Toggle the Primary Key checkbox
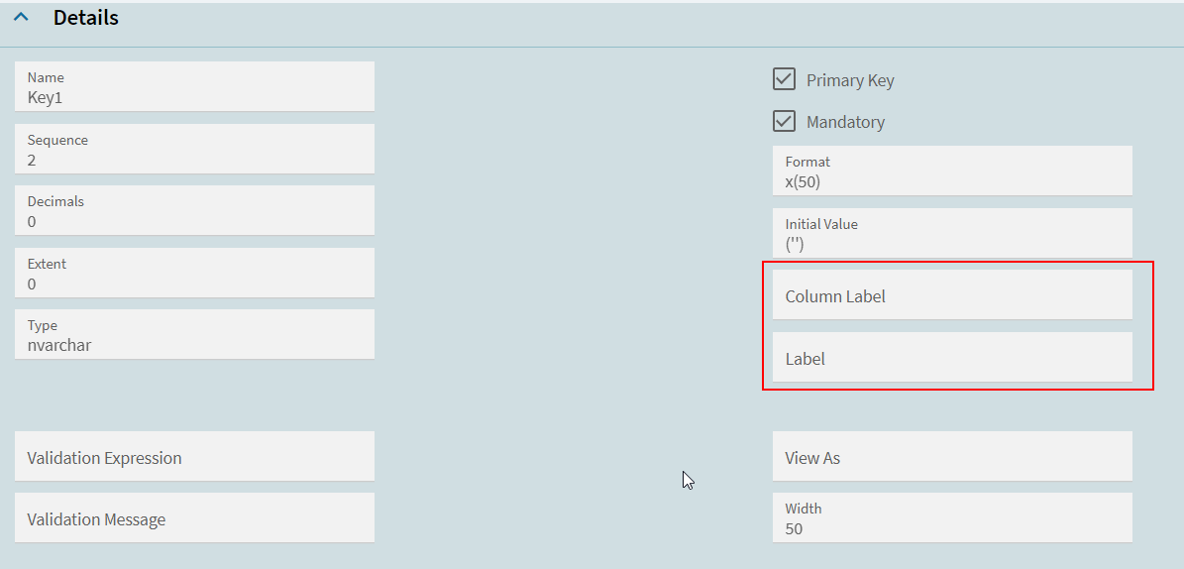This screenshot has height=569, width=1184. click(x=785, y=79)
